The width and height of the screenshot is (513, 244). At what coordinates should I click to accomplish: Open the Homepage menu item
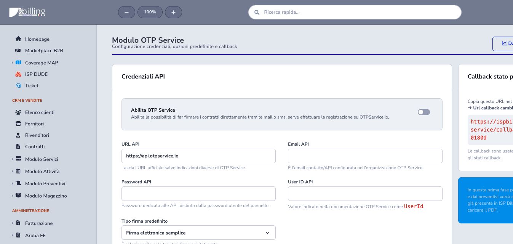pyautogui.click(x=37, y=39)
